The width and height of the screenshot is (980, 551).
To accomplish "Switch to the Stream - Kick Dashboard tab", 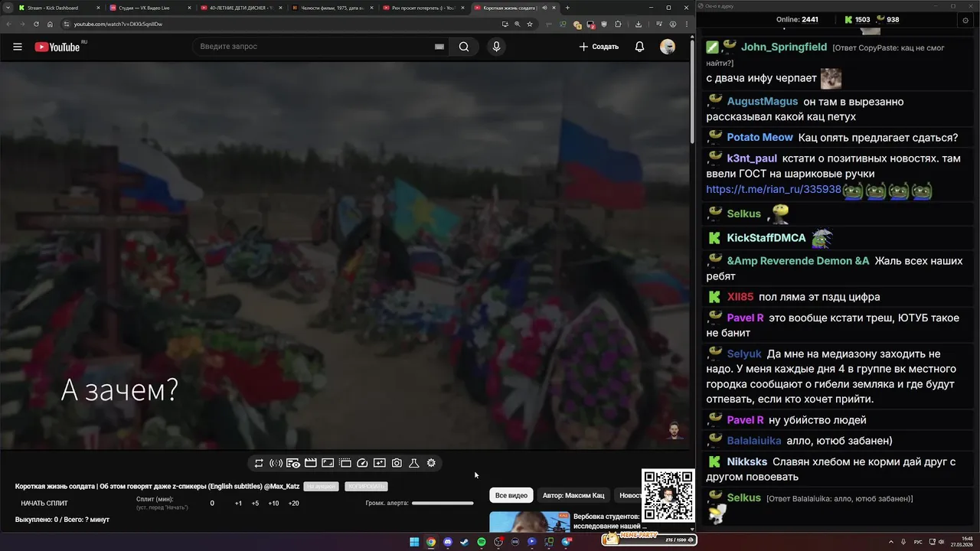I will tap(58, 8).
